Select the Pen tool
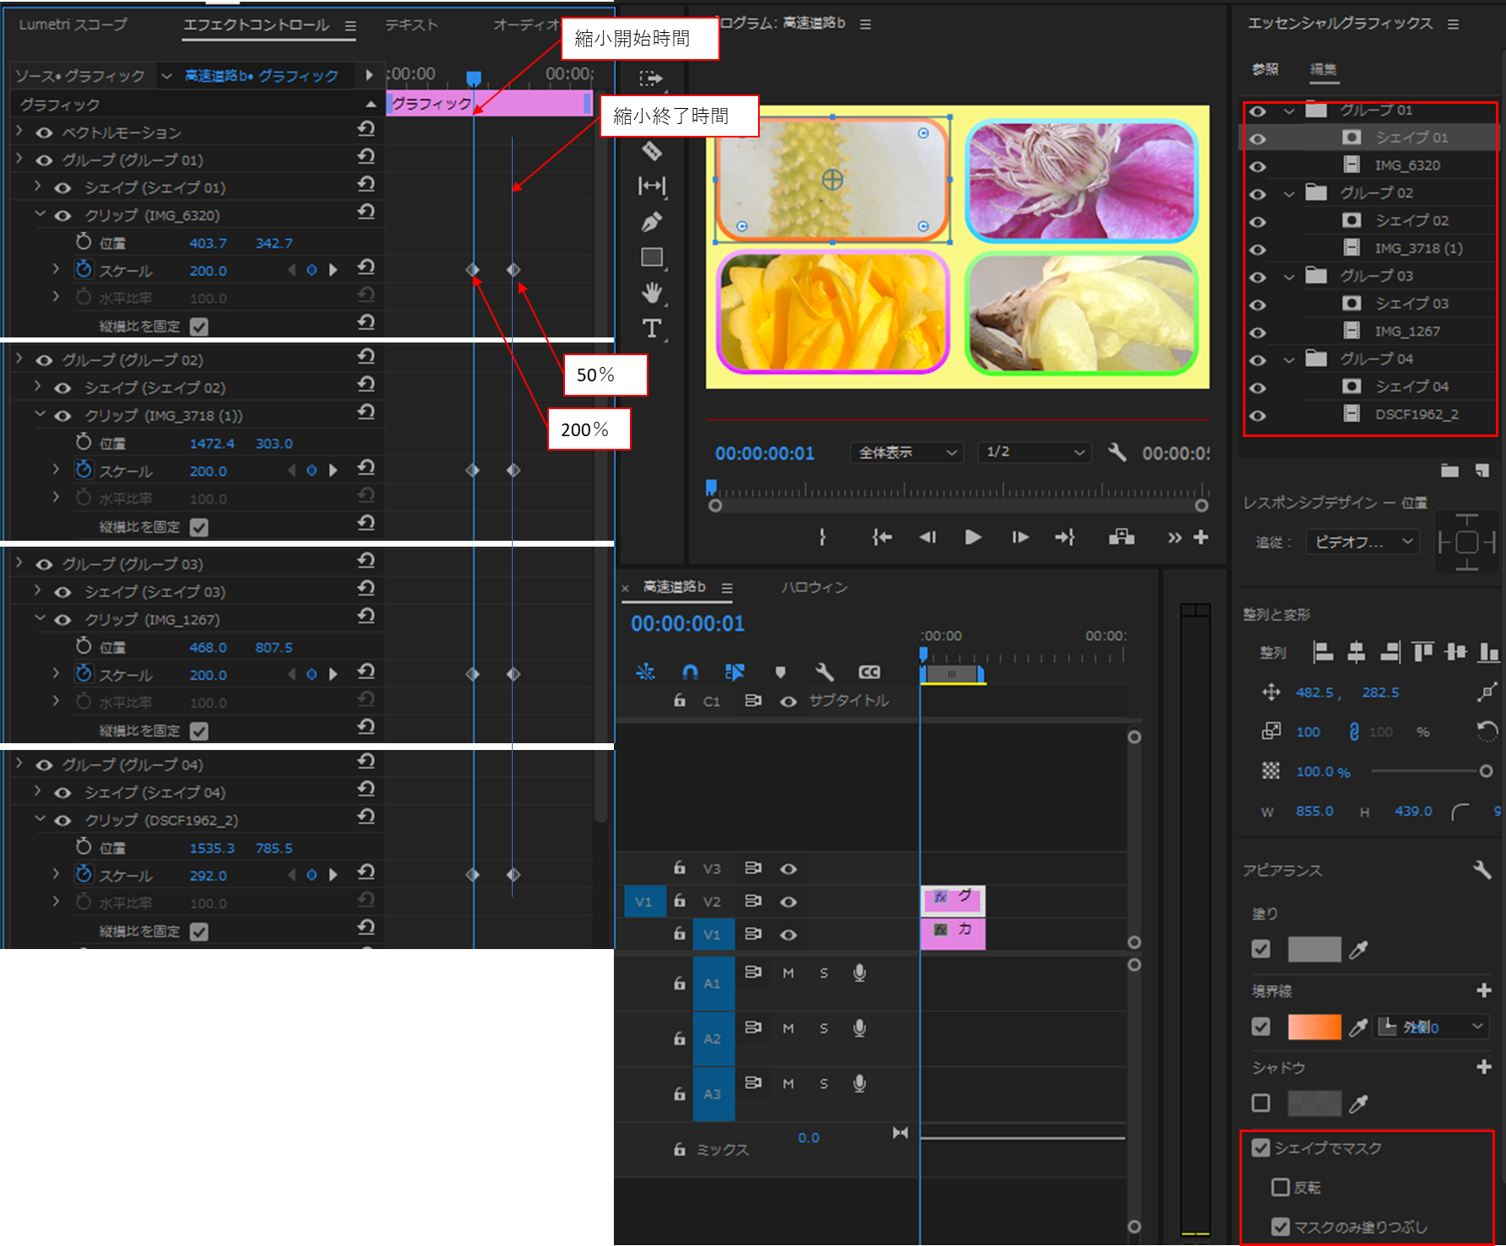1506x1246 pixels. 651,219
